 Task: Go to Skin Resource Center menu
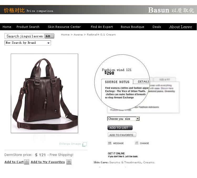click(x=64, y=27)
